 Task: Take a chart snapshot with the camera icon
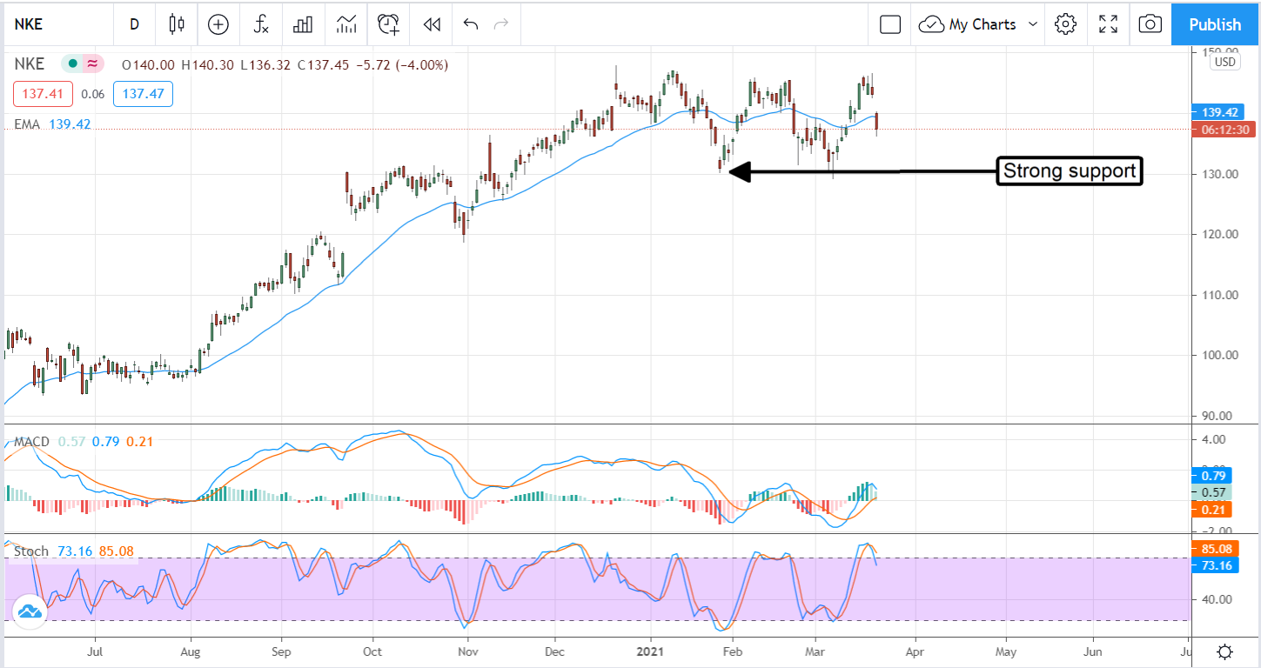[x=1150, y=24]
